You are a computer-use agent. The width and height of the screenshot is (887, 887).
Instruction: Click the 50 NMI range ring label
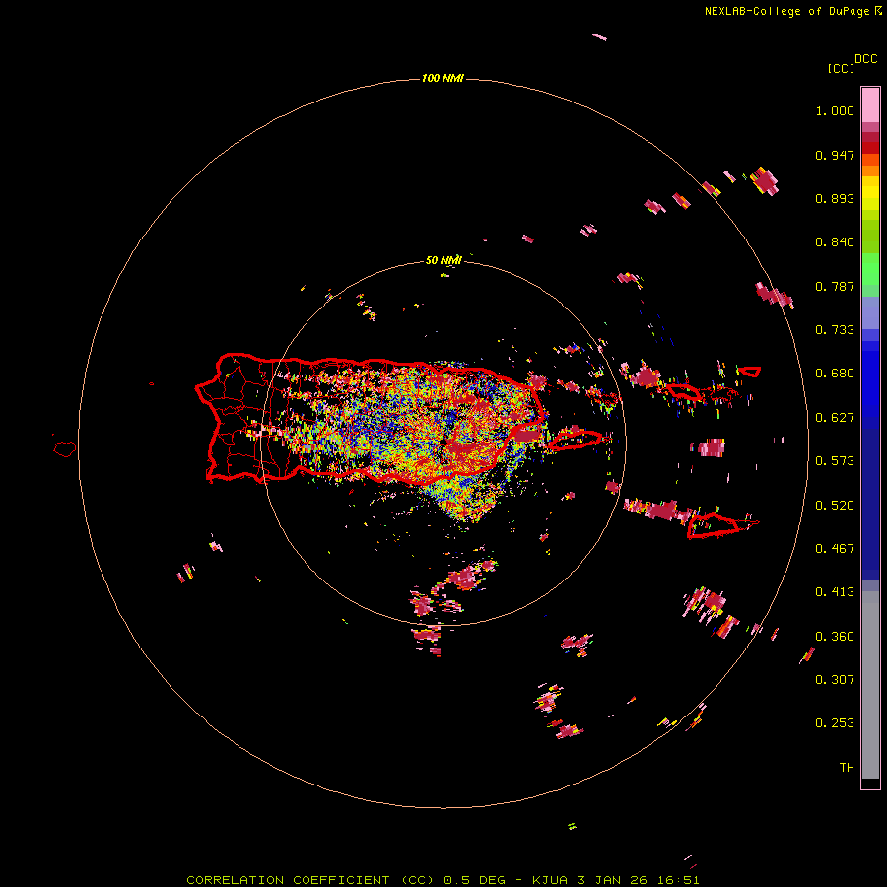pyautogui.click(x=443, y=260)
